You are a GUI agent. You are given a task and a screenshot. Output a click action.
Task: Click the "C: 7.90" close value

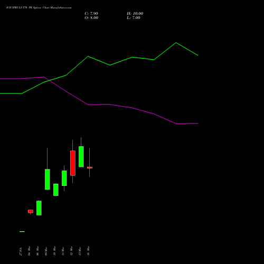point(91,14)
